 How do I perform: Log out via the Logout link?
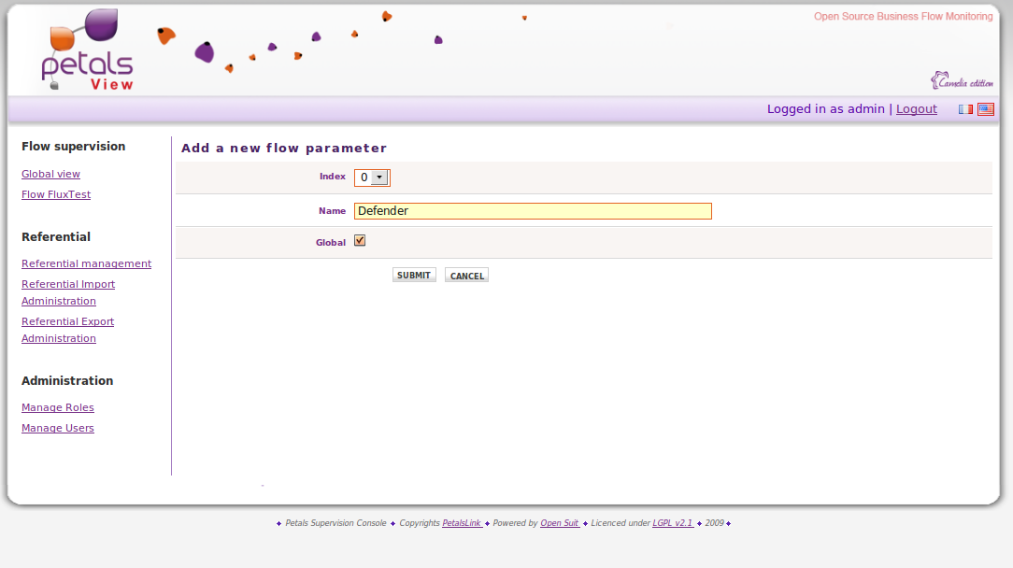(916, 109)
